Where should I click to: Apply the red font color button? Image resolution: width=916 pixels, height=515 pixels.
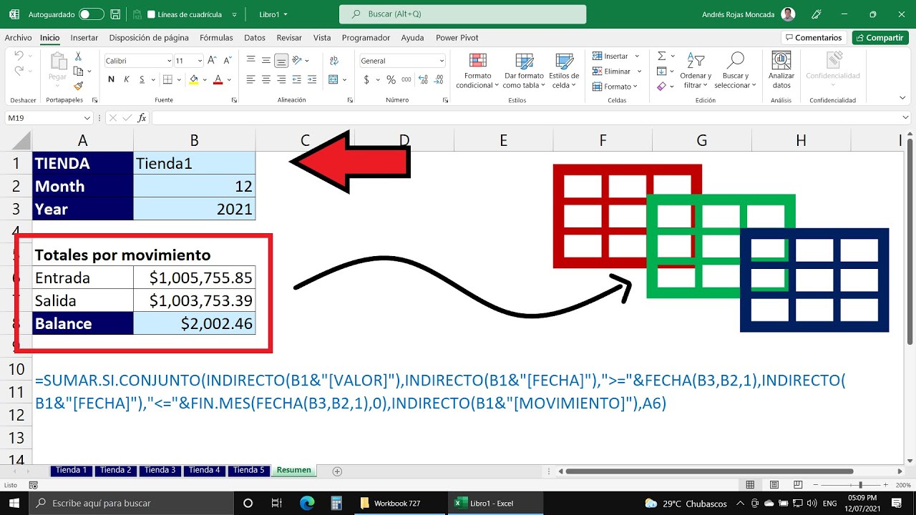pos(218,79)
